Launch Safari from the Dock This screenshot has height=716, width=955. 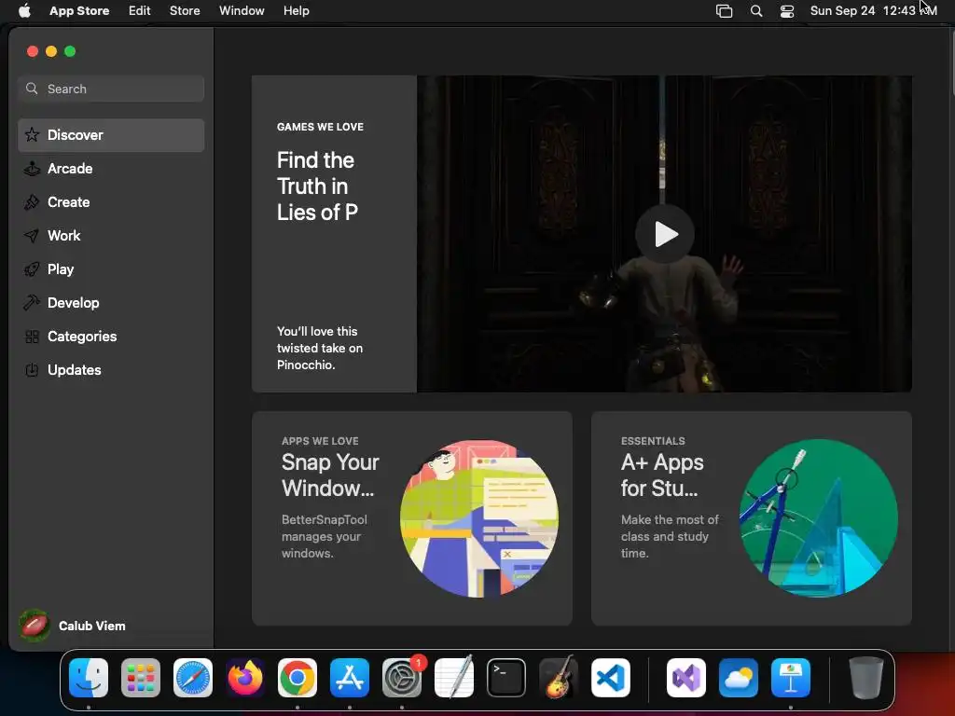tap(193, 678)
